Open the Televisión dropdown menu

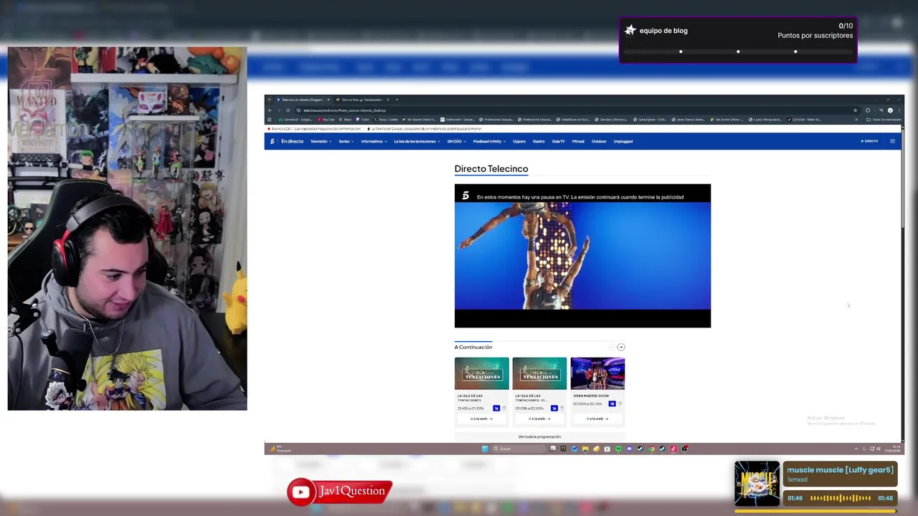[x=321, y=141]
